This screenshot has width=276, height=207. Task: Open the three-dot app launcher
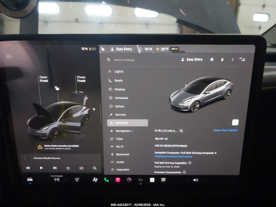click(140, 180)
